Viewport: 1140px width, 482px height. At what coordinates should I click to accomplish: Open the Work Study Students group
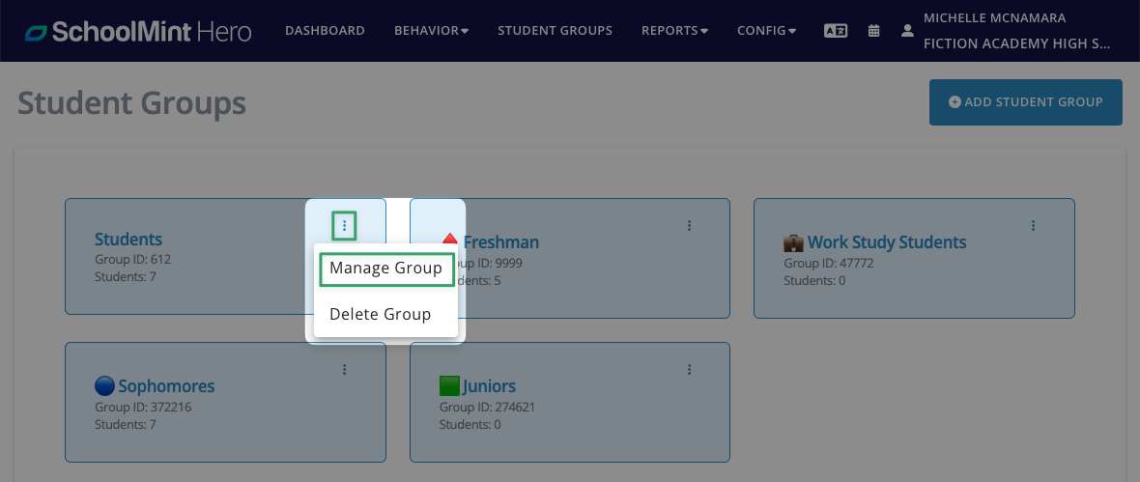pyautogui.click(x=887, y=242)
